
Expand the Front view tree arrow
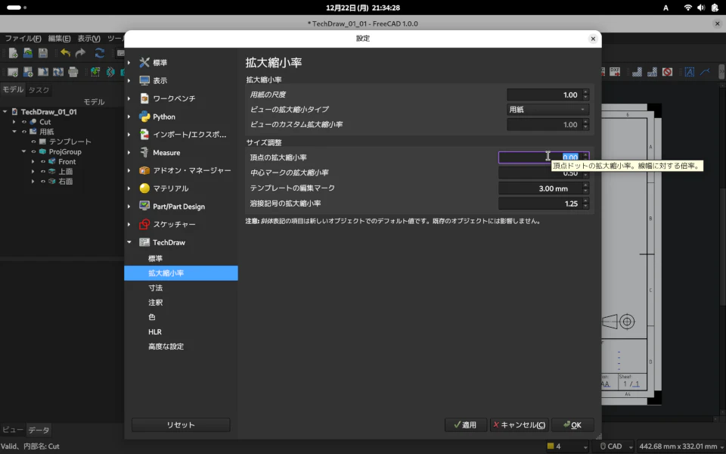[x=33, y=162]
